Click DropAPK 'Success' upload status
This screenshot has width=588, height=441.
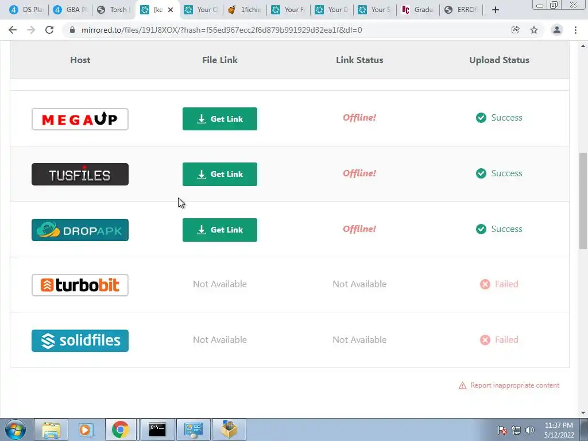click(499, 229)
